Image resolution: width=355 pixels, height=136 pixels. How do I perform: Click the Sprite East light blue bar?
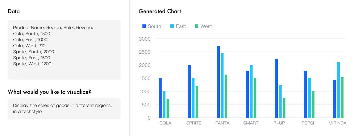[x=193, y=98]
